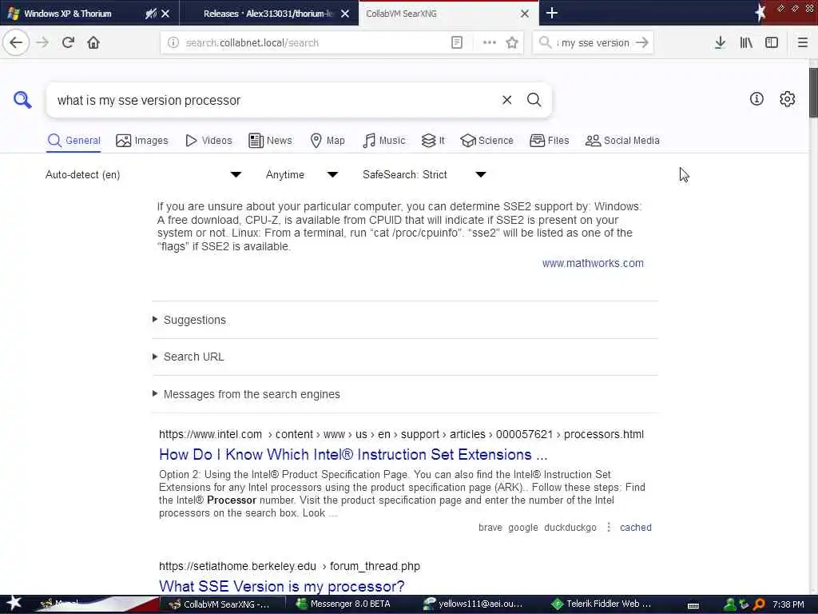Go back with the browser back arrow

(x=16, y=42)
